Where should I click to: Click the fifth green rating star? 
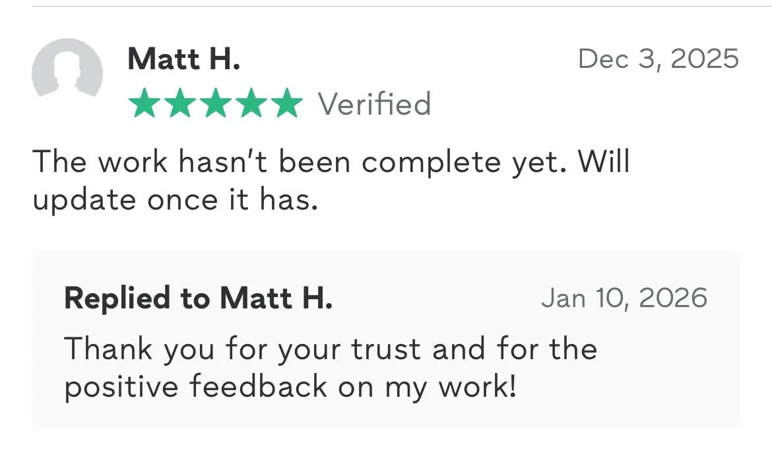(x=286, y=105)
